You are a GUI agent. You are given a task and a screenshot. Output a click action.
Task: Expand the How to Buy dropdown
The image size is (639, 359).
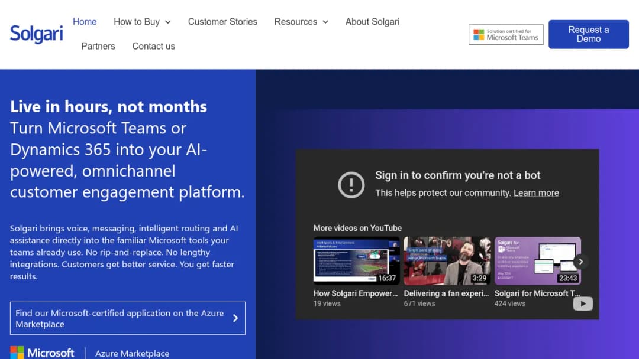point(142,22)
